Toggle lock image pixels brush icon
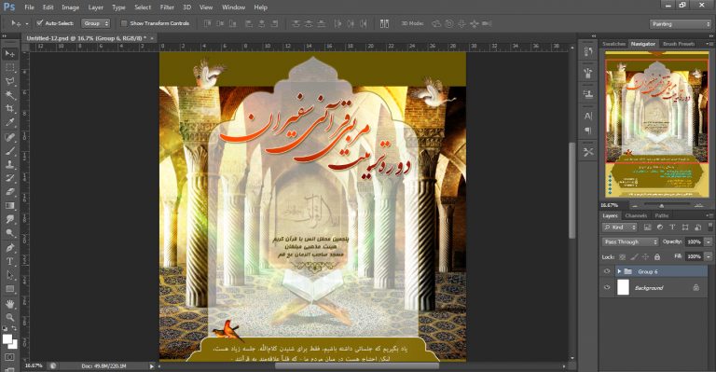716x372 pixels. tap(634, 257)
